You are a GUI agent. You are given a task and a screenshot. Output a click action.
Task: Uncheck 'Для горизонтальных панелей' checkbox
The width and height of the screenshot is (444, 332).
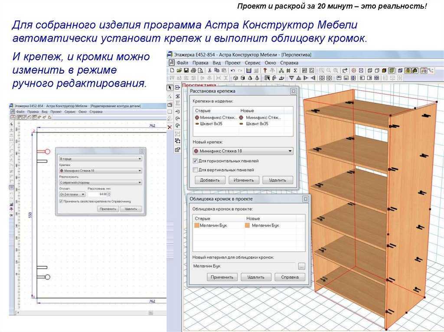click(x=195, y=161)
